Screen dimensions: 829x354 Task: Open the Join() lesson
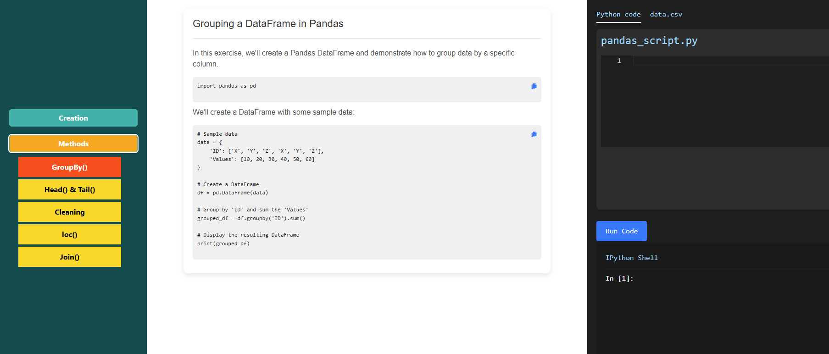tap(70, 257)
